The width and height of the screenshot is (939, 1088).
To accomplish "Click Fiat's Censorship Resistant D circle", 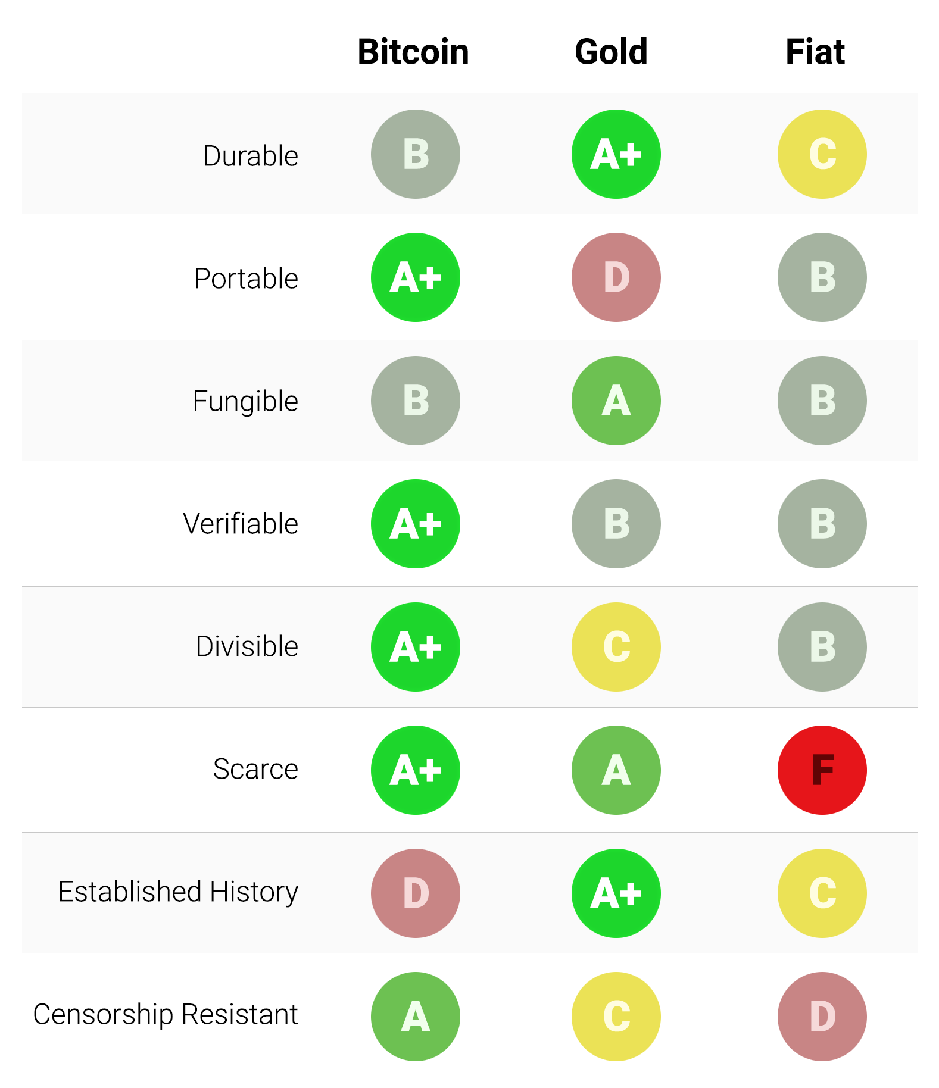I will coord(822,1016).
